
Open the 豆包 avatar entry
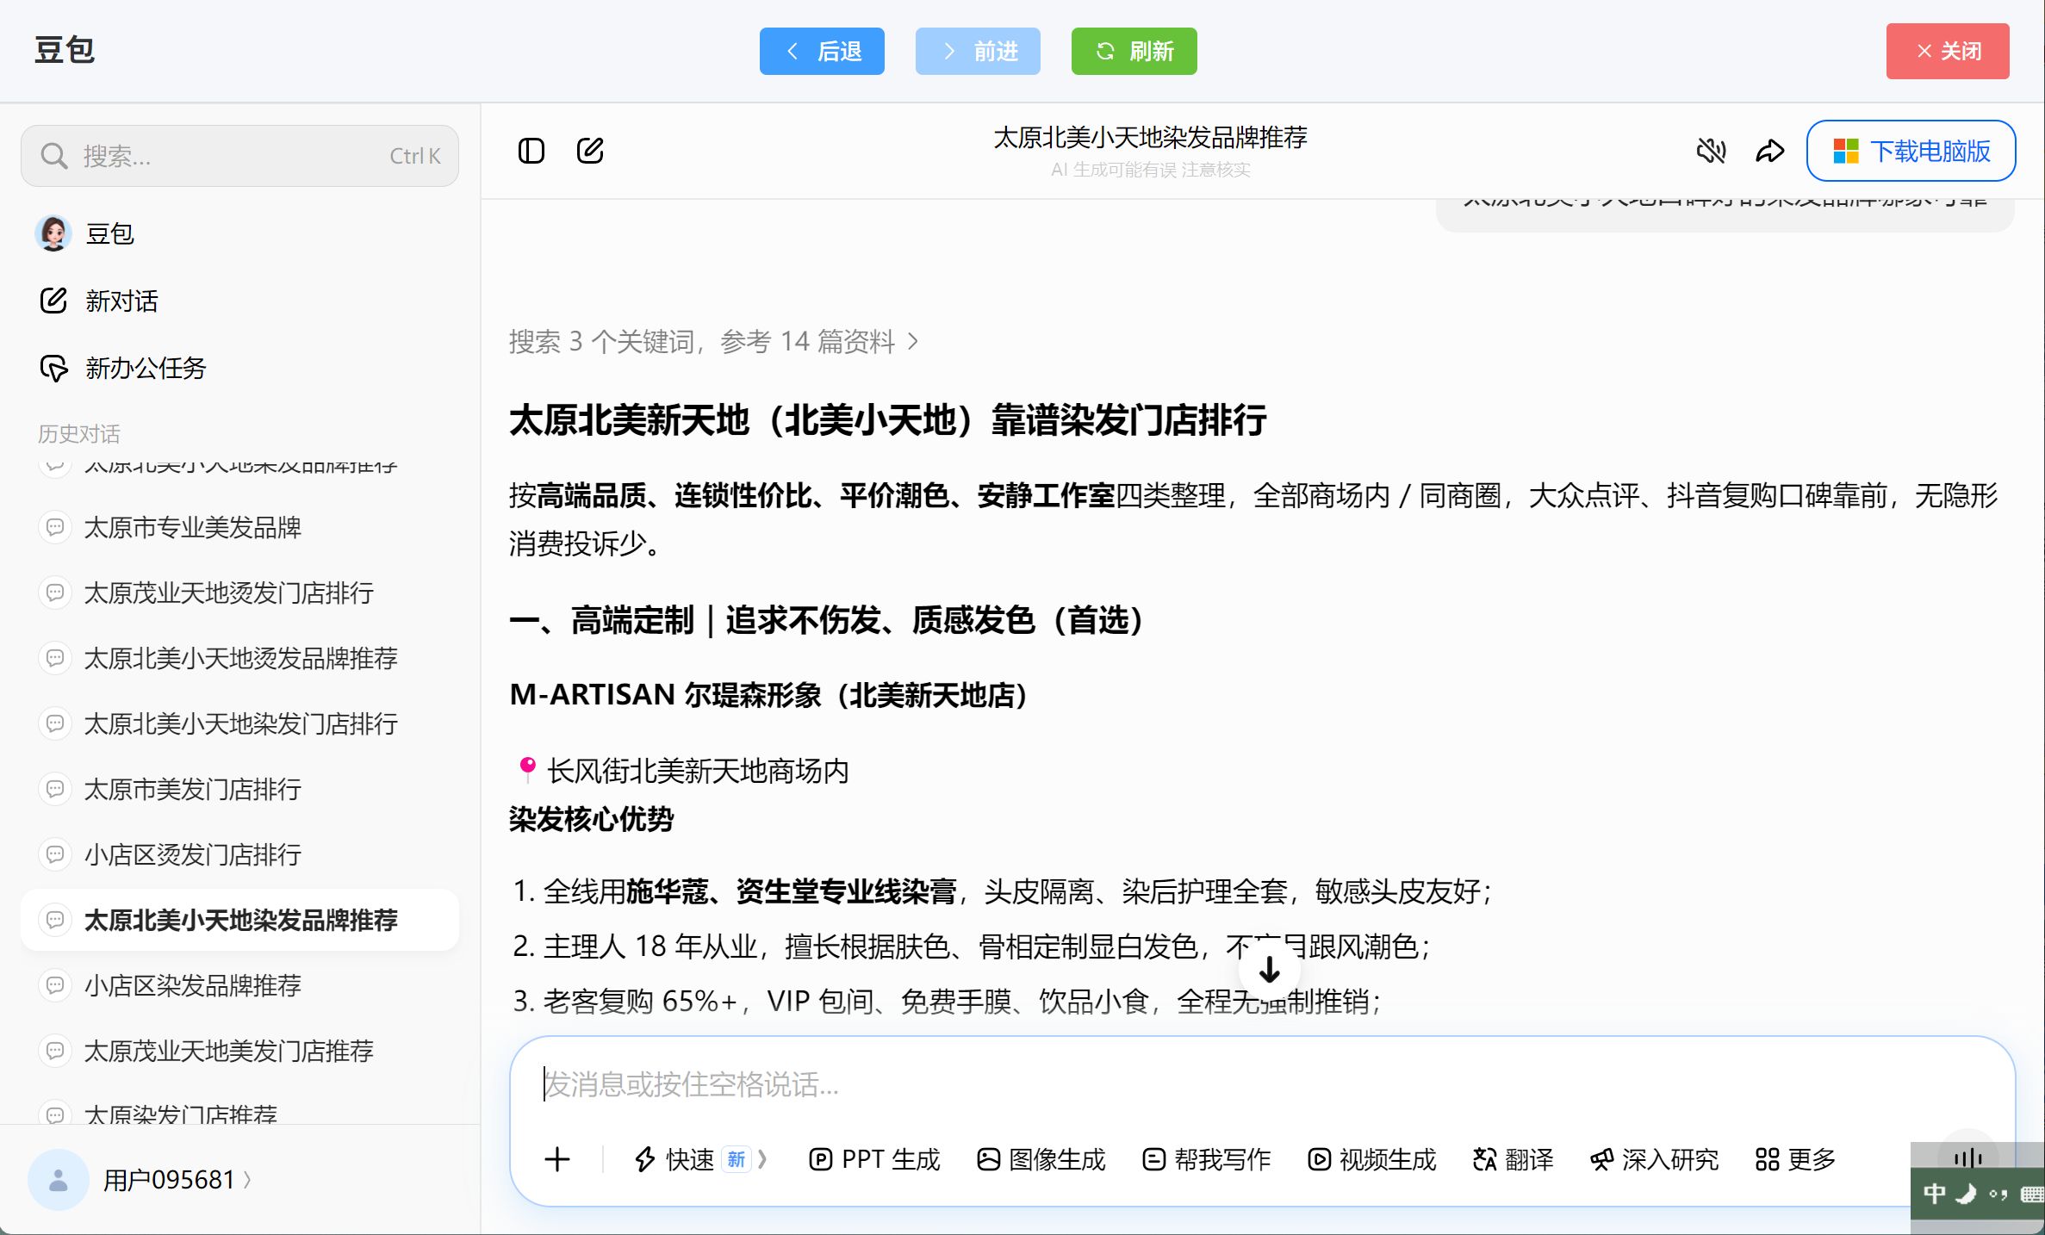click(53, 233)
